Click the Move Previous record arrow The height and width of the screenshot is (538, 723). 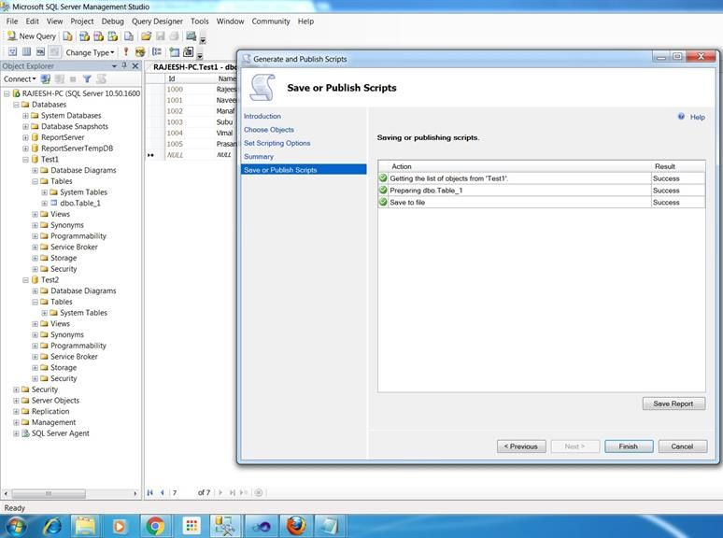tap(163, 492)
